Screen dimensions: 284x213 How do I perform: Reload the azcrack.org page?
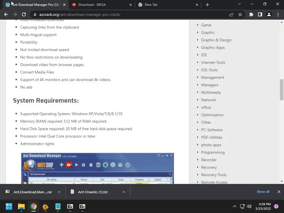point(24,14)
